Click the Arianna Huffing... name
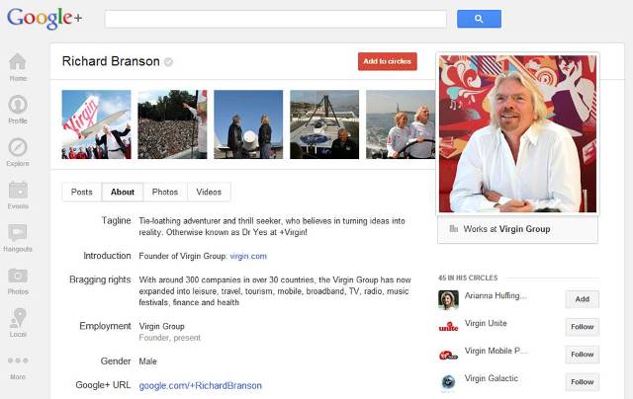 tap(496, 296)
